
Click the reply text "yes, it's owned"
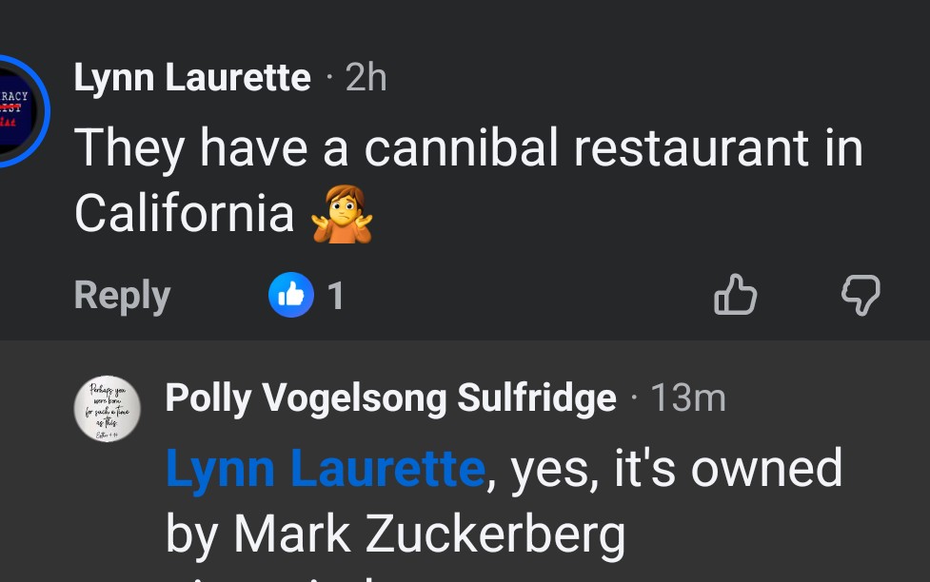(677, 469)
